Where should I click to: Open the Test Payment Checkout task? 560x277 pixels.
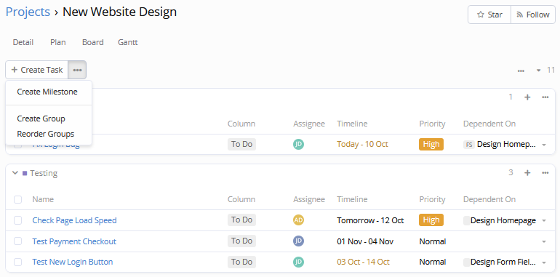point(74,241)
